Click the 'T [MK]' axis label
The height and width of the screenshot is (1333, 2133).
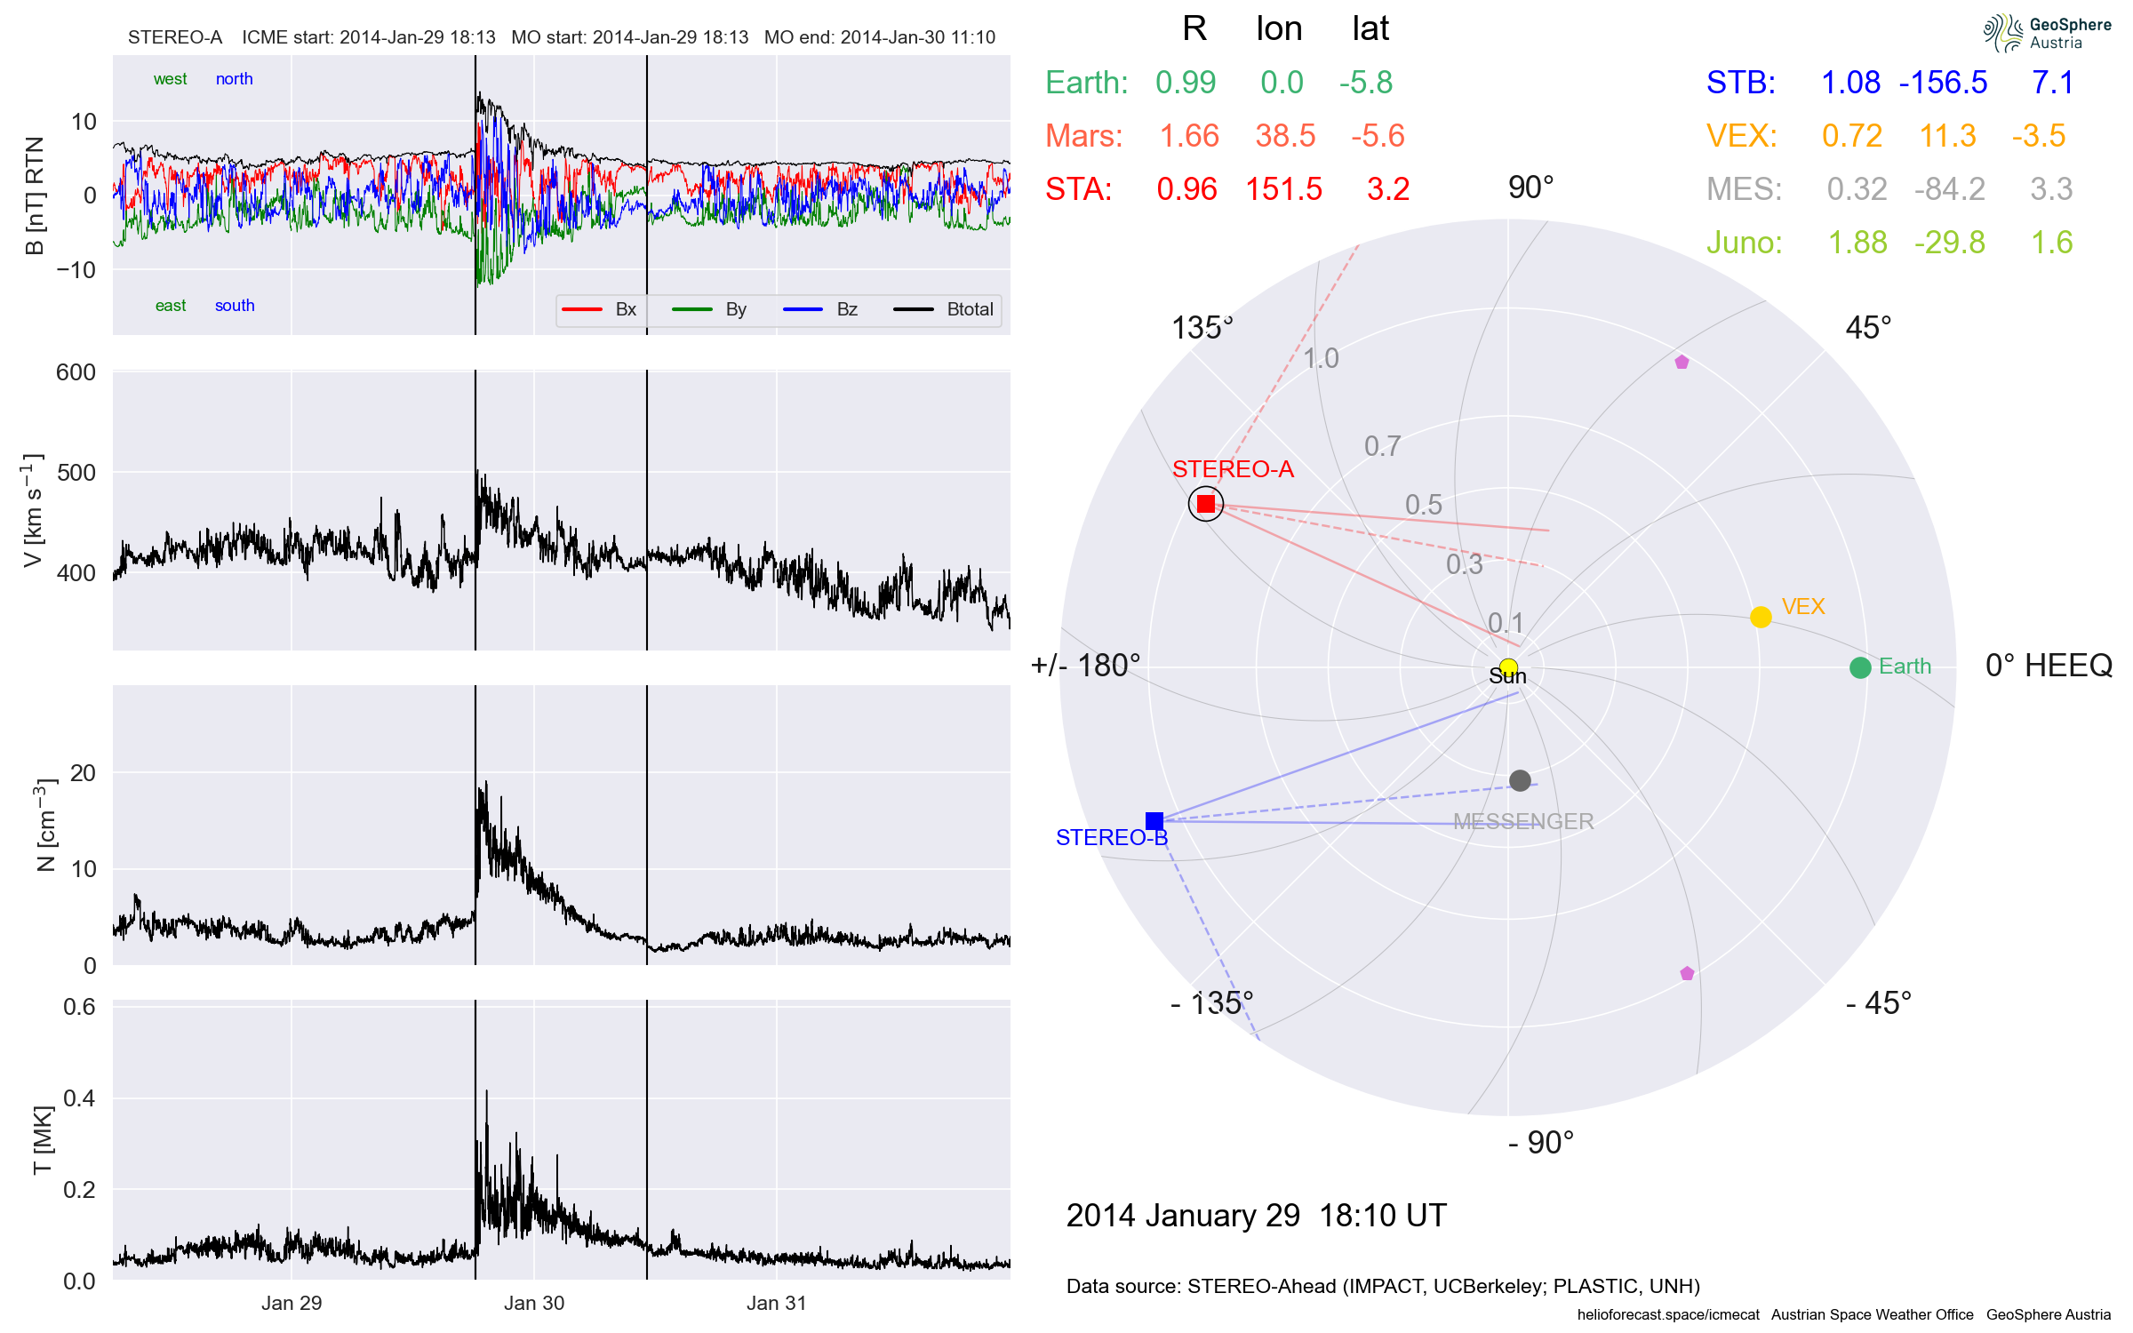pyautogui.click(x=42, y=1140)
